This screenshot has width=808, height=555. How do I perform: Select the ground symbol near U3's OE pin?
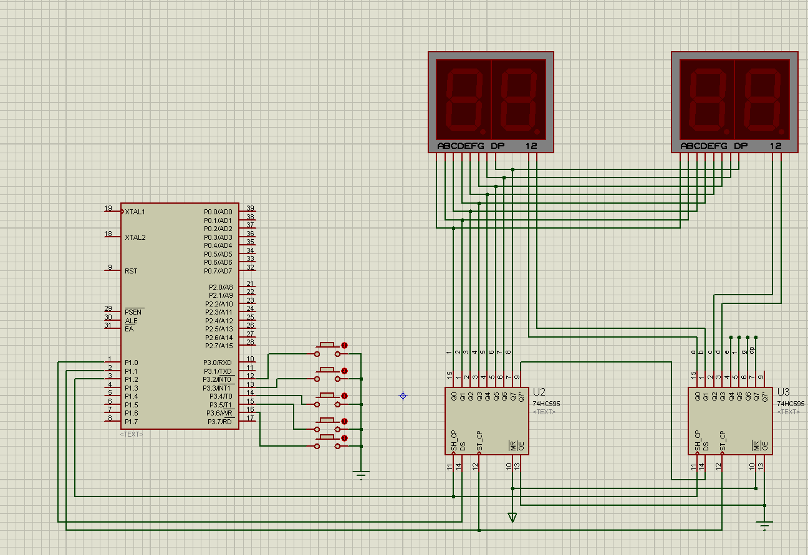pos(765,525)
